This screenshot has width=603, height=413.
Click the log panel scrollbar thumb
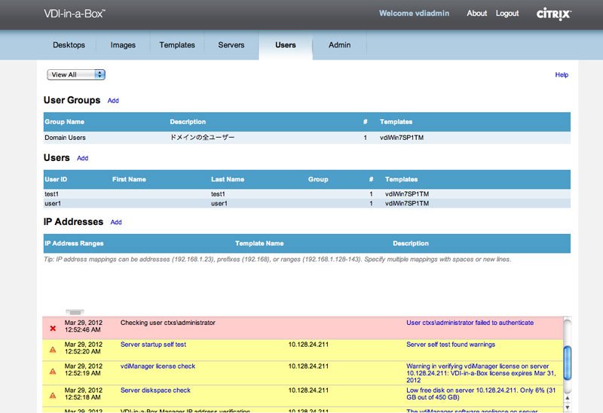point(568,363)
